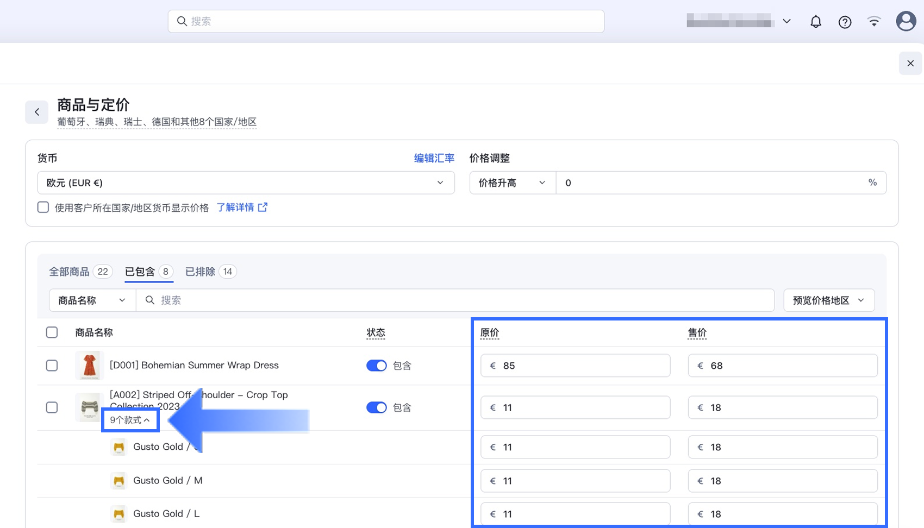Toggle off Bohemian Summer Wrap Dress inclusion
The width and height of the screenshot is (924, 528).
click(376, 366)
